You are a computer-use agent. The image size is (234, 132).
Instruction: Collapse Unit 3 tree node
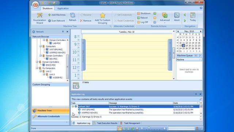click(44, 74)
